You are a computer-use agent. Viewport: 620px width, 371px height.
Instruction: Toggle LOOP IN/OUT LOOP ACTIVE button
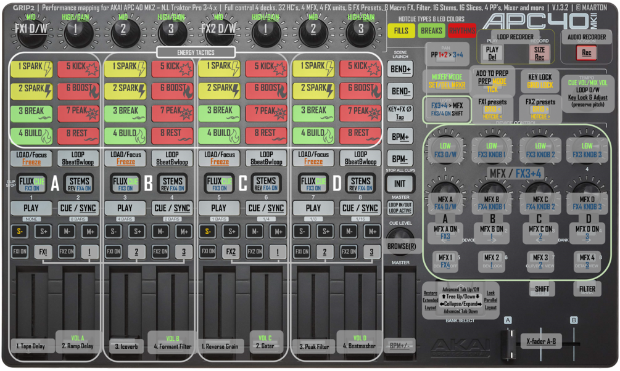400,208
